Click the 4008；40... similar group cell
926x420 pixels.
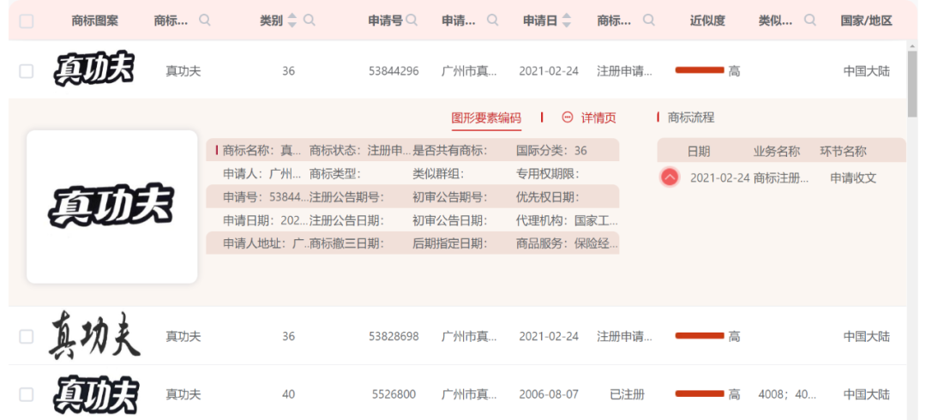tap(787, 394)
